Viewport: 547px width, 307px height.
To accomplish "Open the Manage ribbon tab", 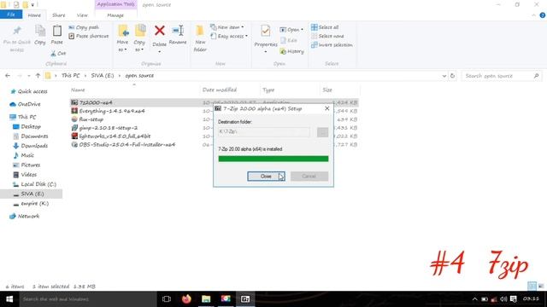I will click(115, 15).
